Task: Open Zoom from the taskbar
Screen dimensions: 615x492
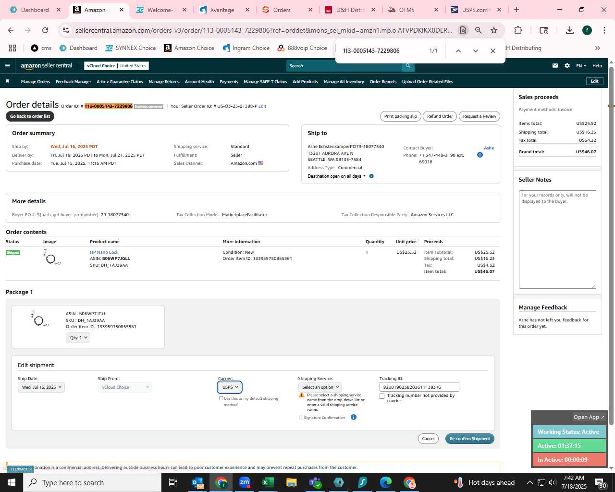Action: point(245,482)
